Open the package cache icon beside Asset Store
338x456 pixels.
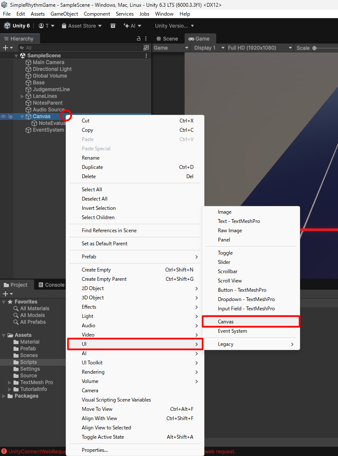tap(113, 26)
